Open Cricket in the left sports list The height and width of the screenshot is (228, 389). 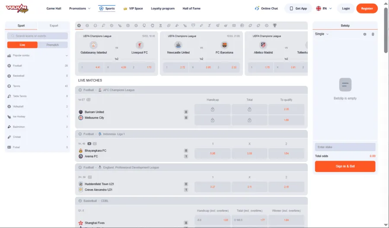38,137
